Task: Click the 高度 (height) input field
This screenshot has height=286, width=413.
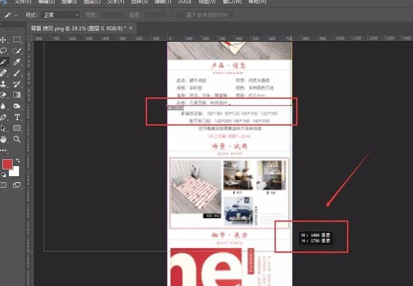Action: click(156, 15)
